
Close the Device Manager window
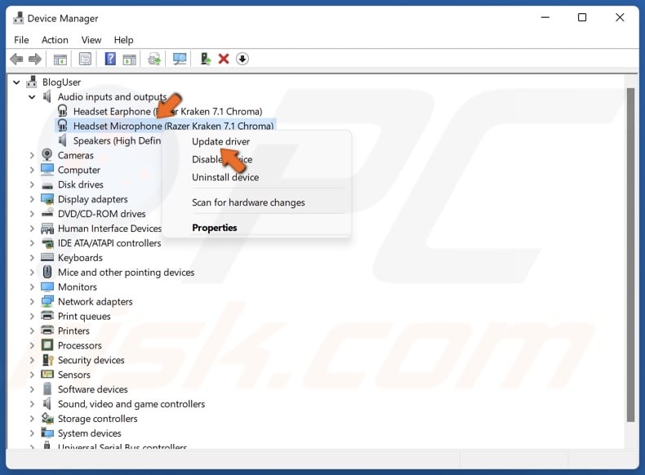(x=620, y=18)
